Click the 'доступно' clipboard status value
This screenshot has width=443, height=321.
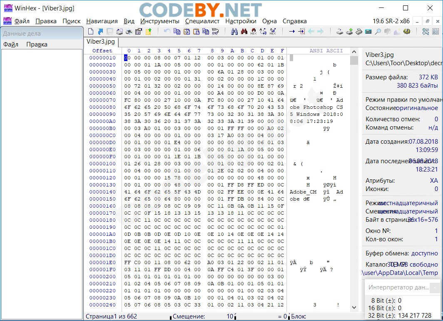click(x=425, y=253)
